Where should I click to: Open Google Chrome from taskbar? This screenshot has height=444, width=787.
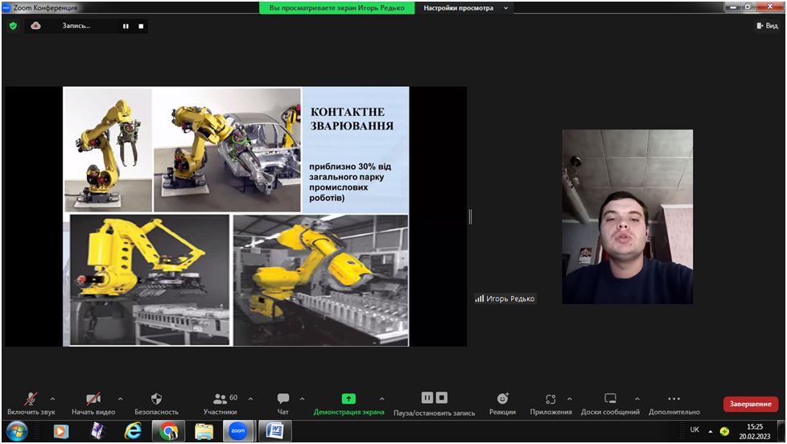pos(169,431)
